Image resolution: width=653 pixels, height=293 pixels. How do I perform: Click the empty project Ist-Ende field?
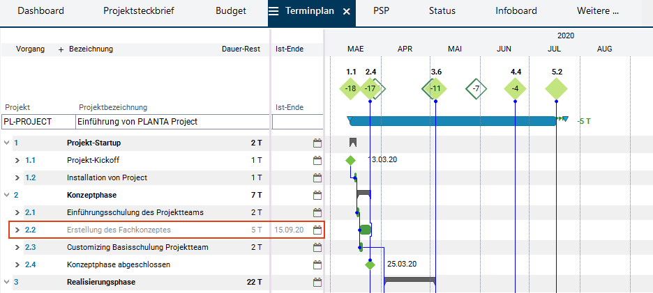click(297, 122)
